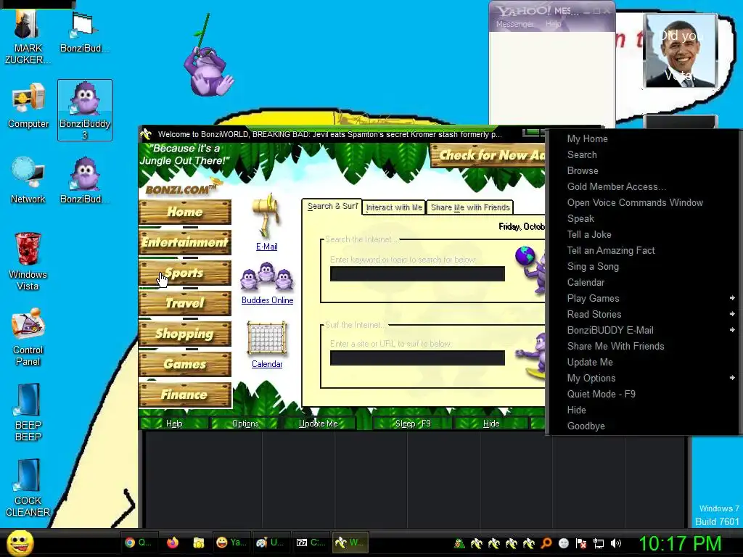Select the Search & Surf tab

(x=332, y=206)
